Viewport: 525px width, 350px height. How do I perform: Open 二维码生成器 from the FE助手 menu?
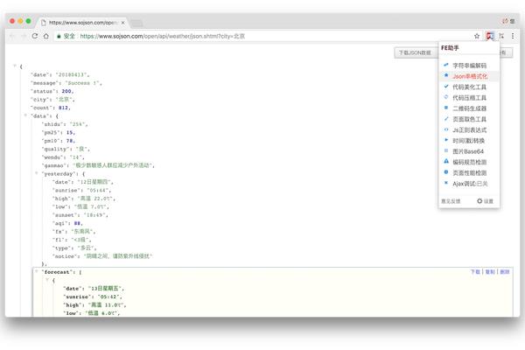[469, 108]
